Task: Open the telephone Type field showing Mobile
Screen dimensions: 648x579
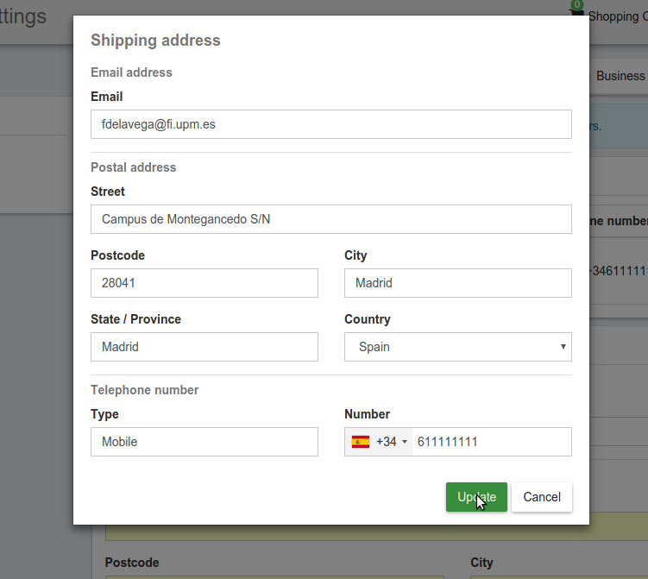Action: [204, 442]
